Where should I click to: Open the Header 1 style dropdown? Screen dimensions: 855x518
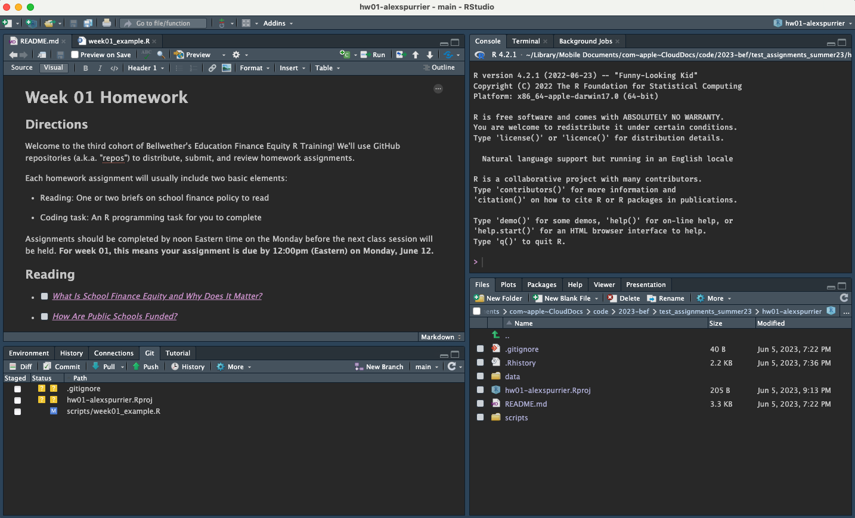point(145,68)
